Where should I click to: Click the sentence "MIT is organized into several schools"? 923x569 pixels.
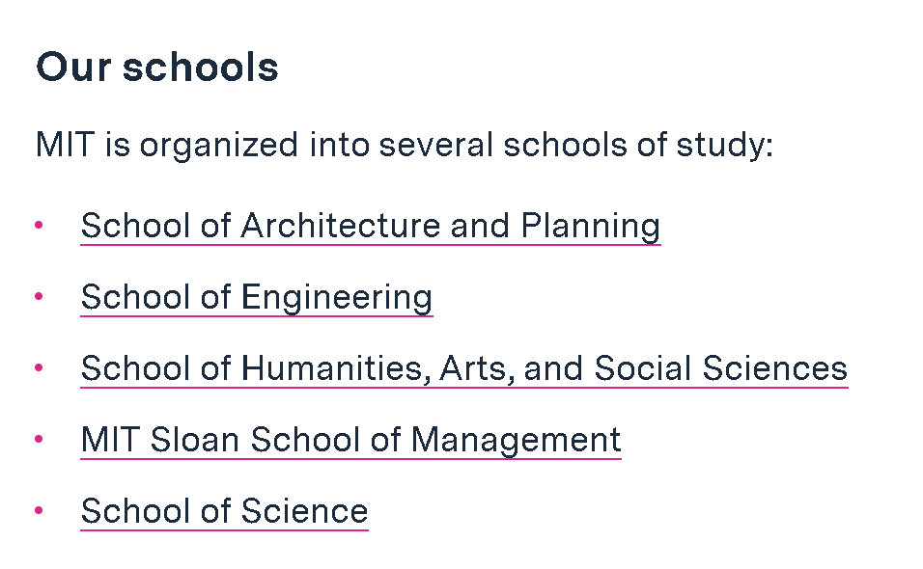click(404, 146)
